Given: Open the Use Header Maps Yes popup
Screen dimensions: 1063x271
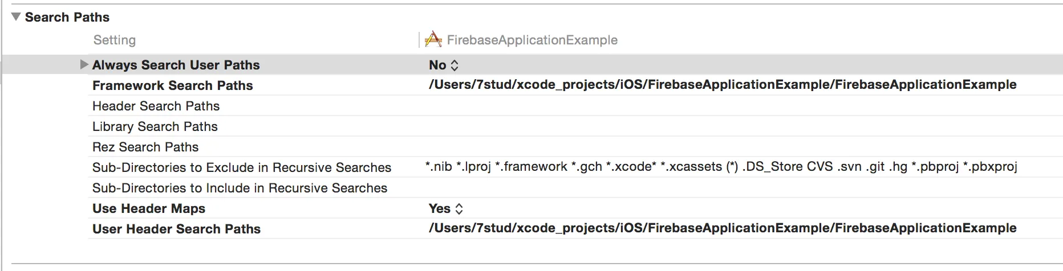Looking at the screenshot, I should 446,208.
